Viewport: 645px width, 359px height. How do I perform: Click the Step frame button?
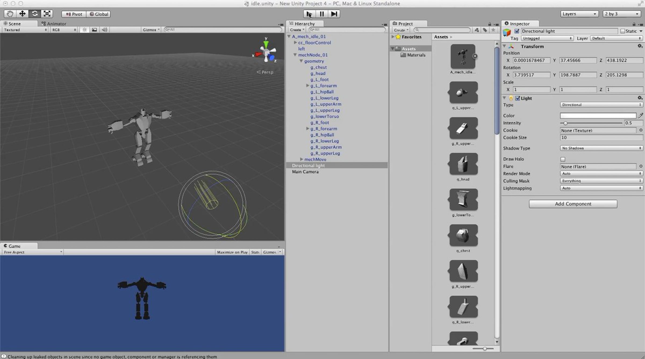[x=334, y=14]
